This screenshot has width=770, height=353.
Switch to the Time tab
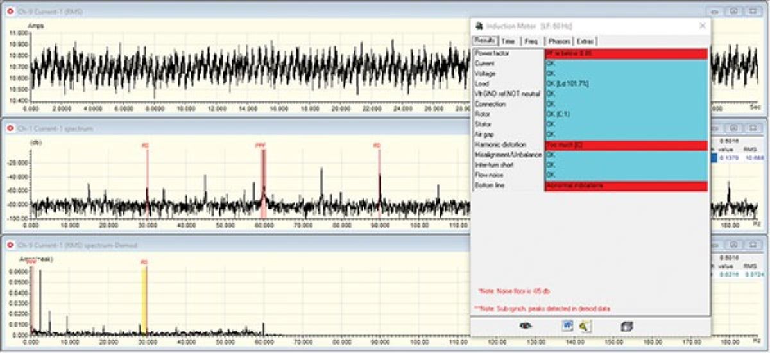(508, 41)
